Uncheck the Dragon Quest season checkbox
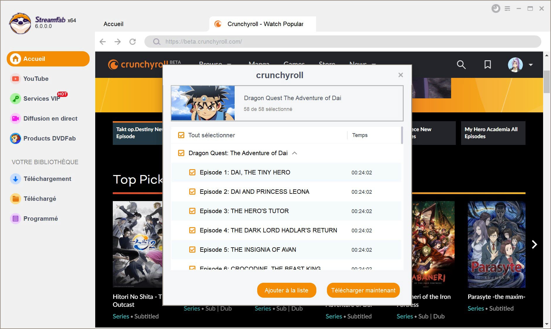This screenshot has width=551, height=329. pos(181,153)
